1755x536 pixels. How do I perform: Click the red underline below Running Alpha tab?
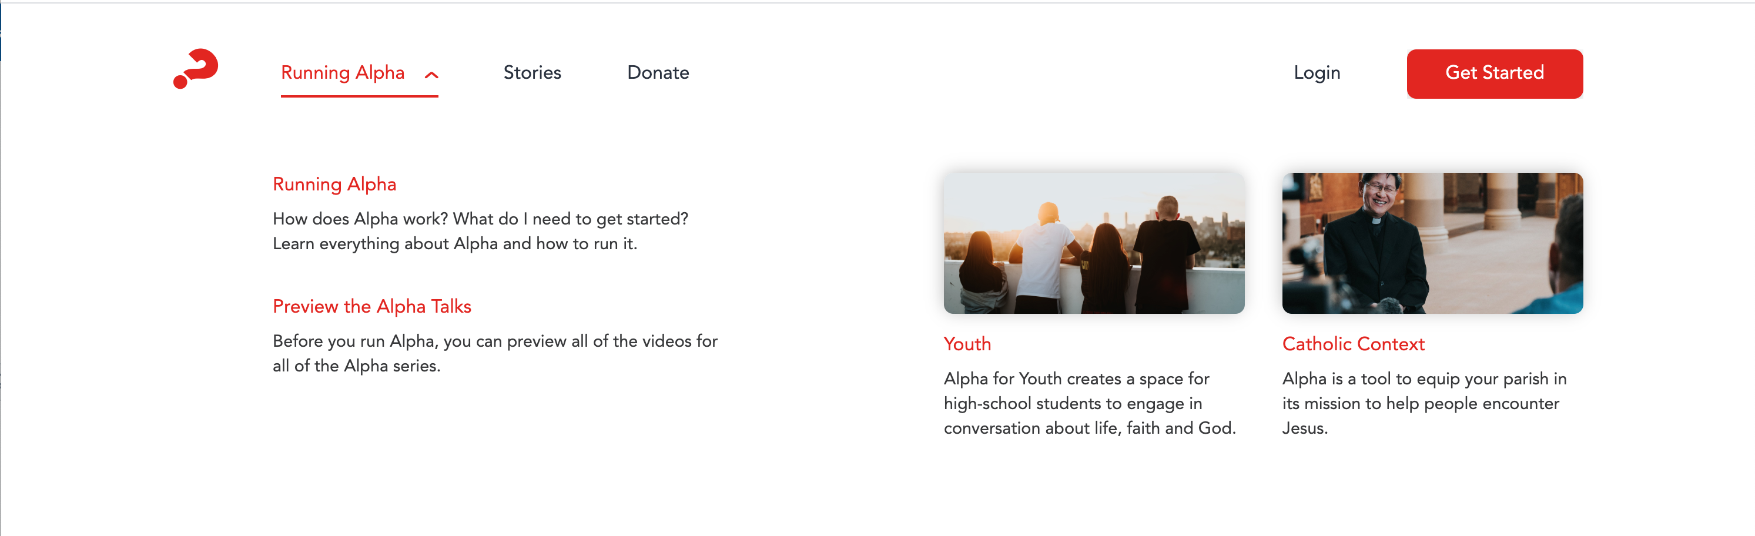[x=359, y=96]
